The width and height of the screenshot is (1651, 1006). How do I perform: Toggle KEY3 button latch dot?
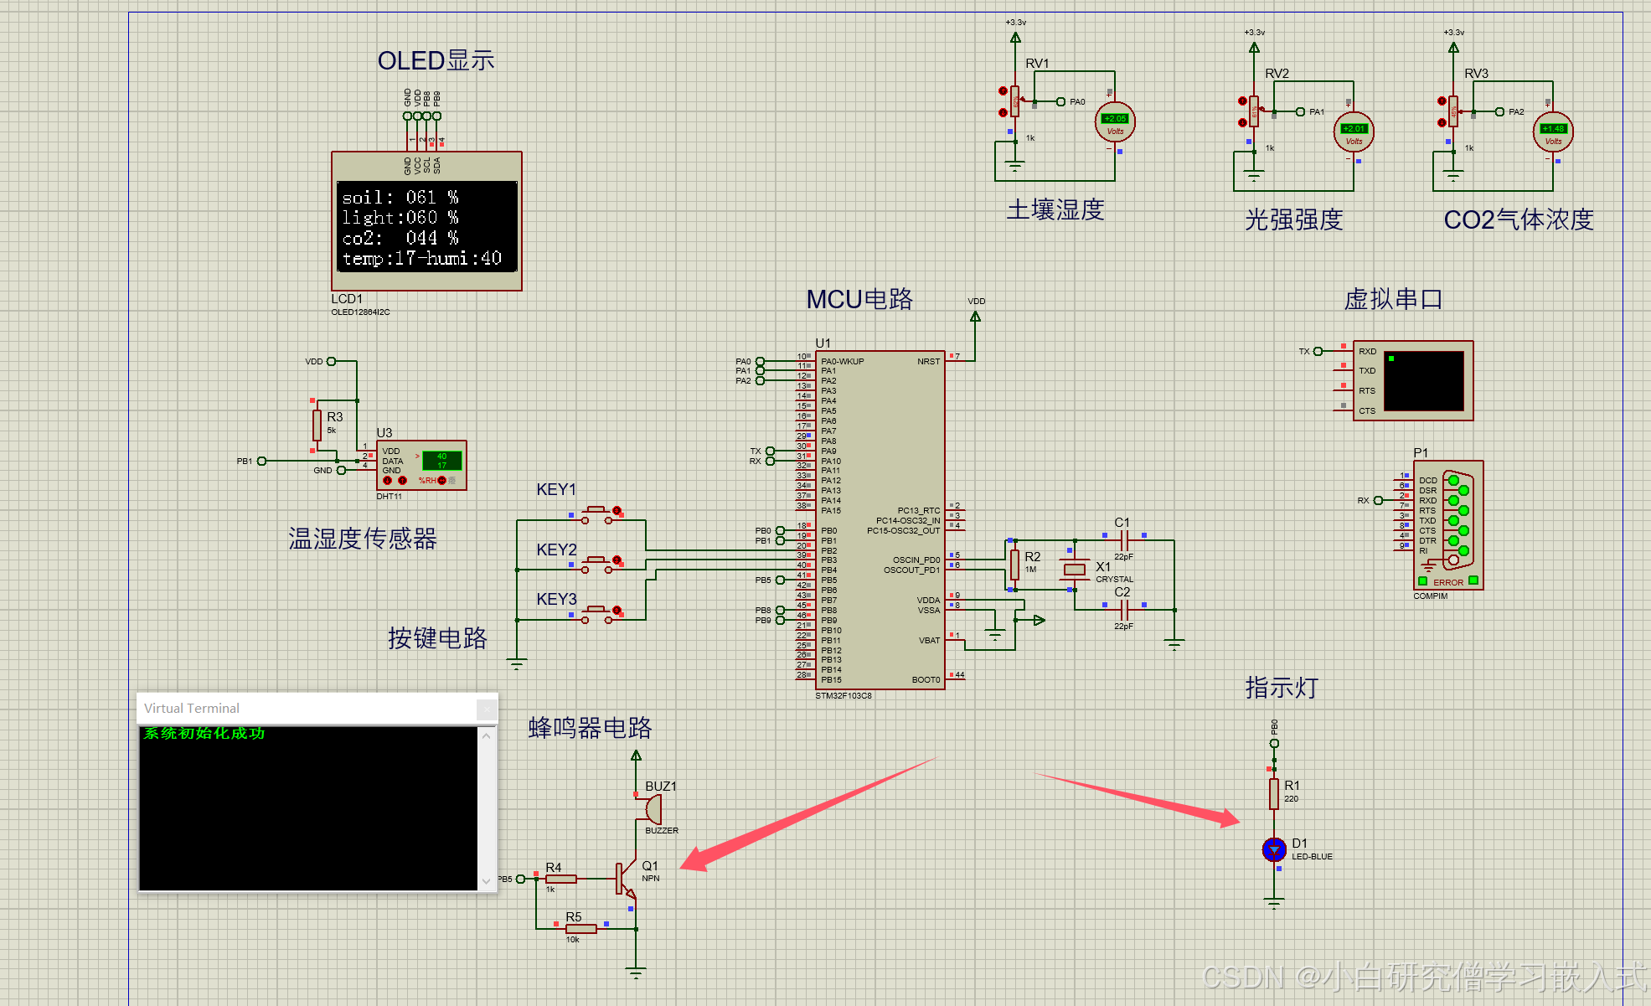(x=617, y=610)
